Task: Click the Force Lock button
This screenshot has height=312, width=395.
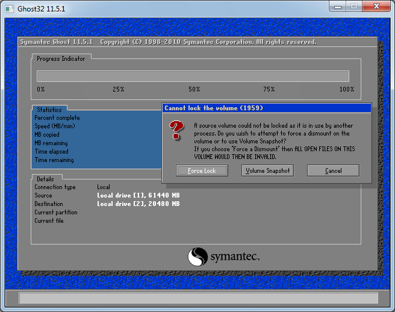Action: (202, 170)
